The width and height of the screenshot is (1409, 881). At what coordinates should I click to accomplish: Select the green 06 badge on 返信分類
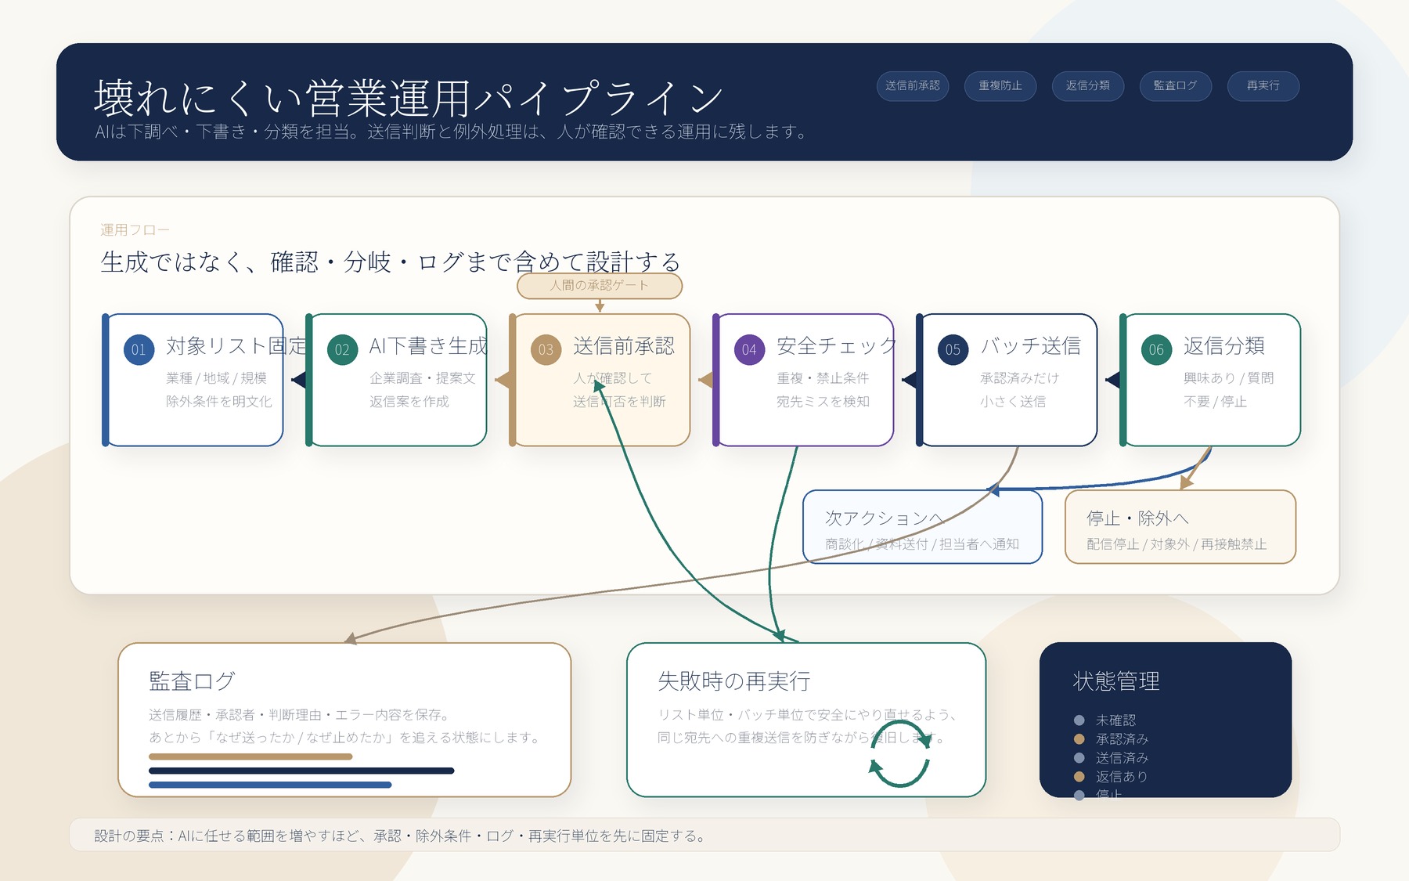1155,349
